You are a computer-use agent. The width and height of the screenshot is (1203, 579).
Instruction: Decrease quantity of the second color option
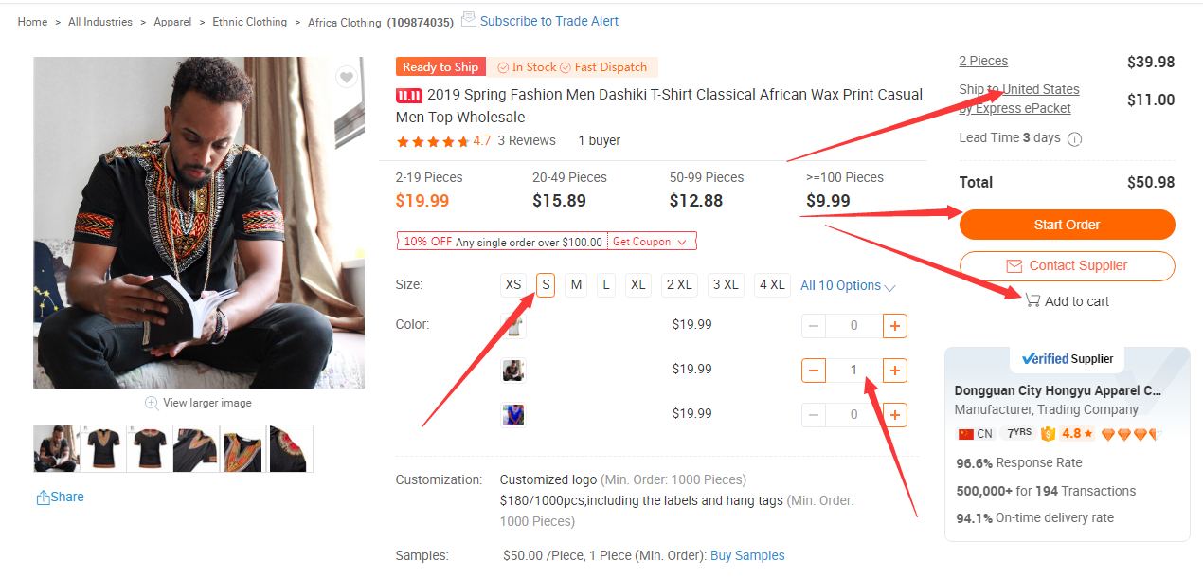(814, 370)
